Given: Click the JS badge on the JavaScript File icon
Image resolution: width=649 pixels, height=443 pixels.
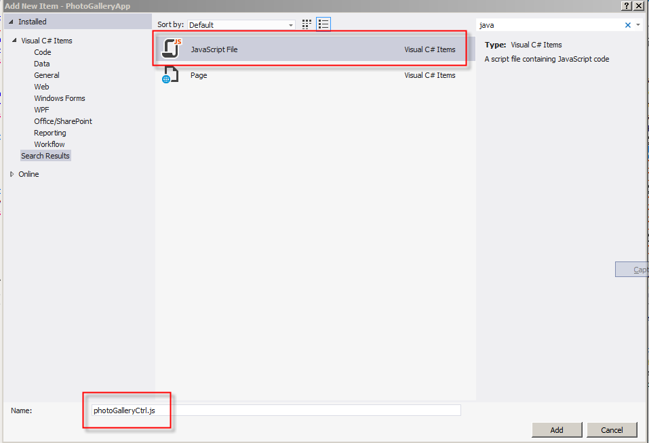Looking at the screenshot, I should [x=178, y=42].
